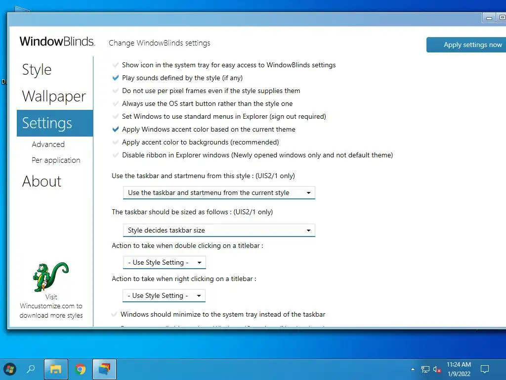The image size is (506, 380).
Task: Click the WindowBlinds logo
Action: tap(57, 42)
